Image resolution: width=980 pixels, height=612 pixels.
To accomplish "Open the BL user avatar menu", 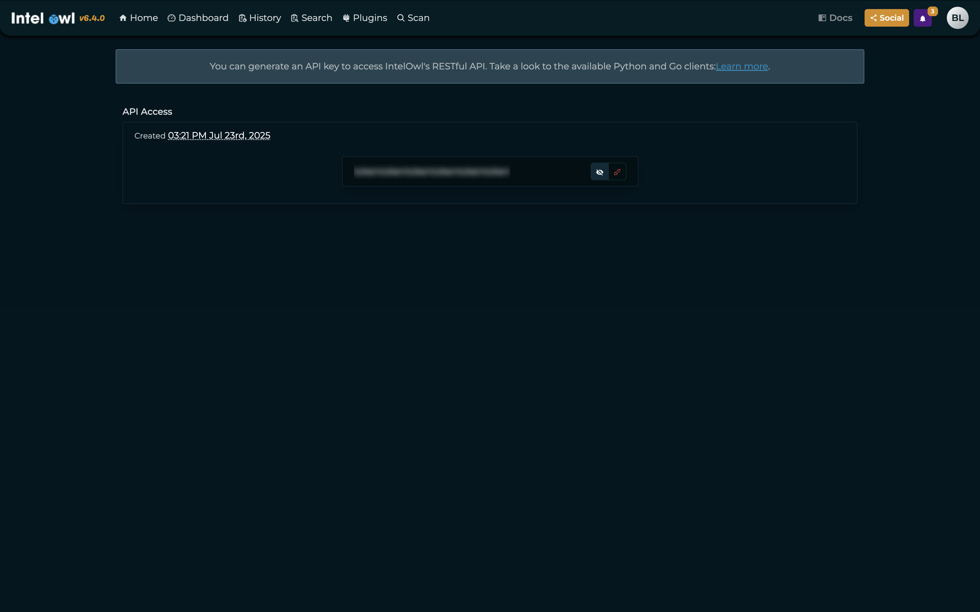I will [x=957, y=18].
